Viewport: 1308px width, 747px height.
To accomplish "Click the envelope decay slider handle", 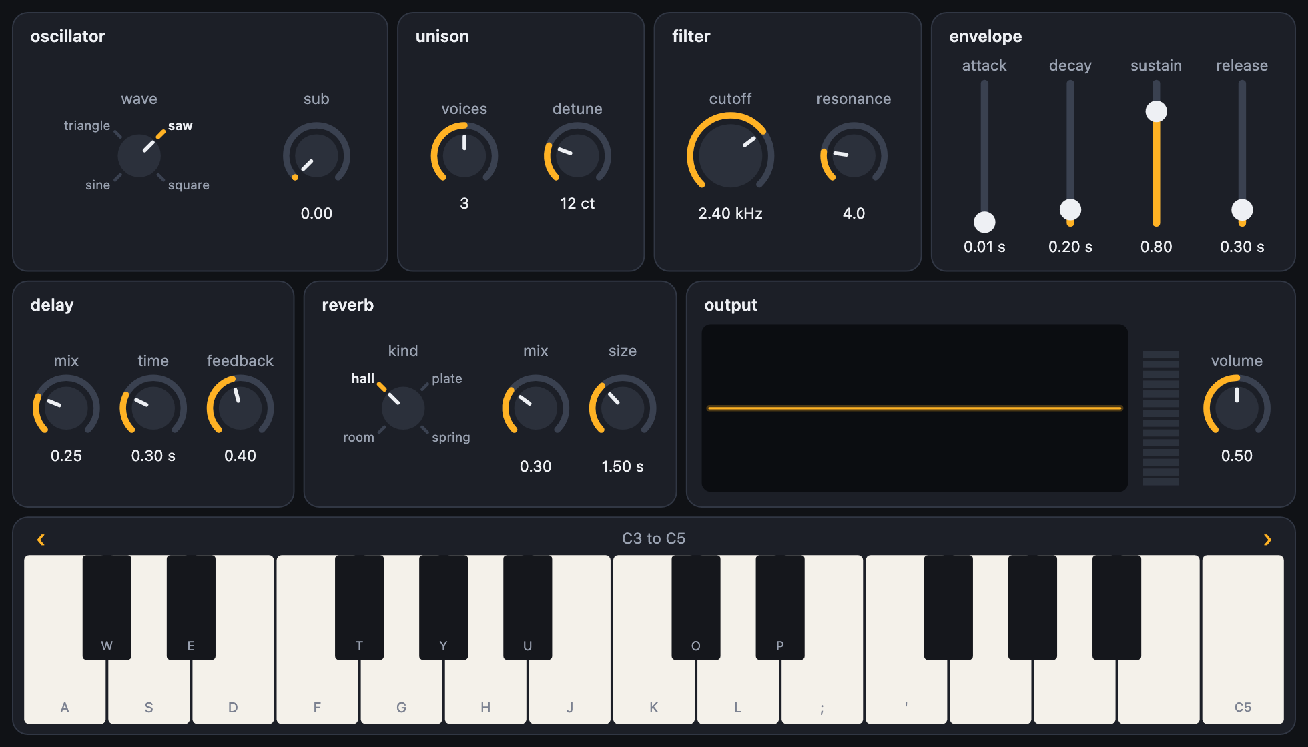I will tap(1070, 209).
